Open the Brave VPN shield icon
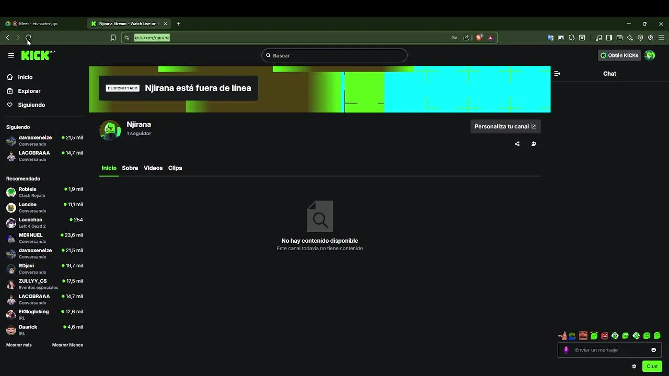Screen dimensions: 669x376 click(x=640, y=38)
